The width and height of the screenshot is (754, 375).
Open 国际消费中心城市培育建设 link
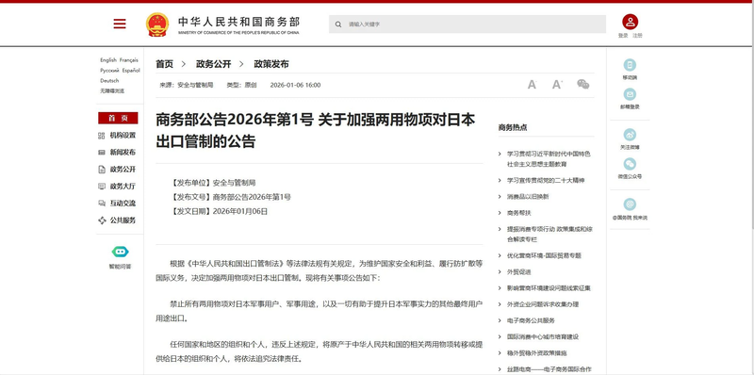coord(543,337)
